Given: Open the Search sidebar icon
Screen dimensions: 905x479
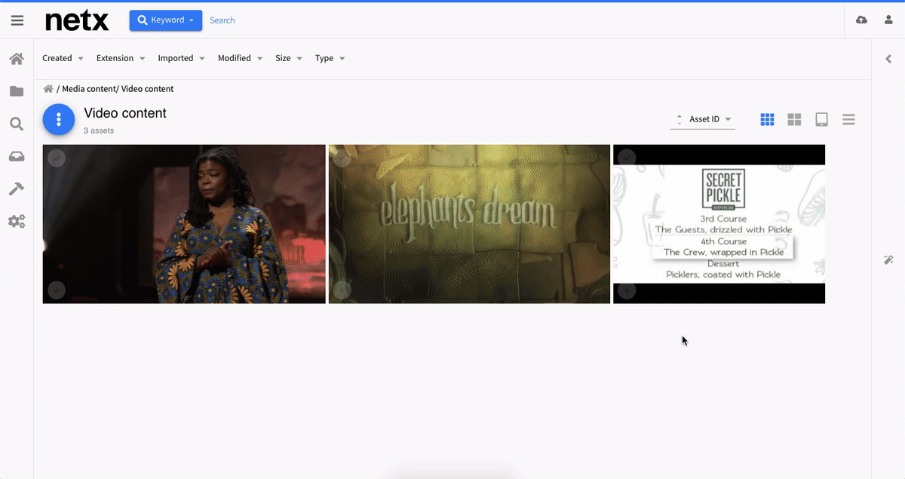Looking at the screenshot, I should pos(17,124).
